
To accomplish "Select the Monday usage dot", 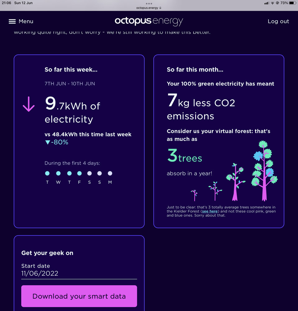I will tap(110, 173).
